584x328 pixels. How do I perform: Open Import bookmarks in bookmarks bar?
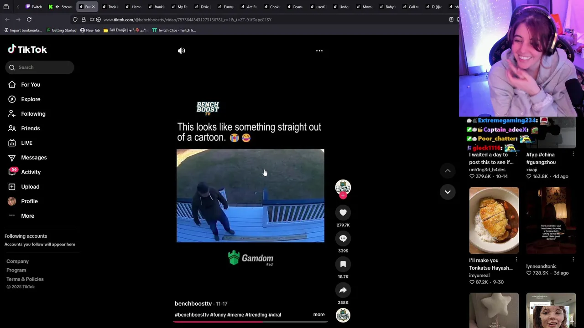coord(23,31)
